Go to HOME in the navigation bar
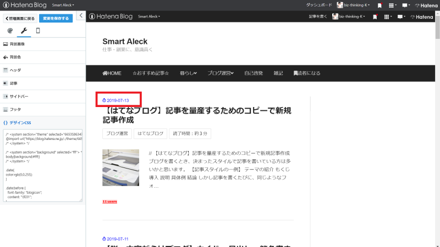Screen dimensions: 440x247 [x=112, y=73]
